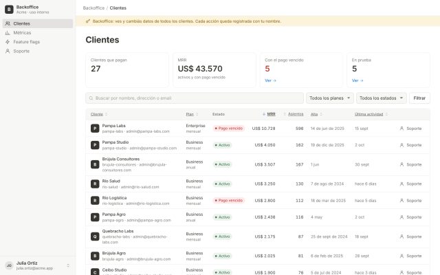This screenshot has height=275, width=440.
Task: Click the warning banner lock icon
Action: pos(88,21)
